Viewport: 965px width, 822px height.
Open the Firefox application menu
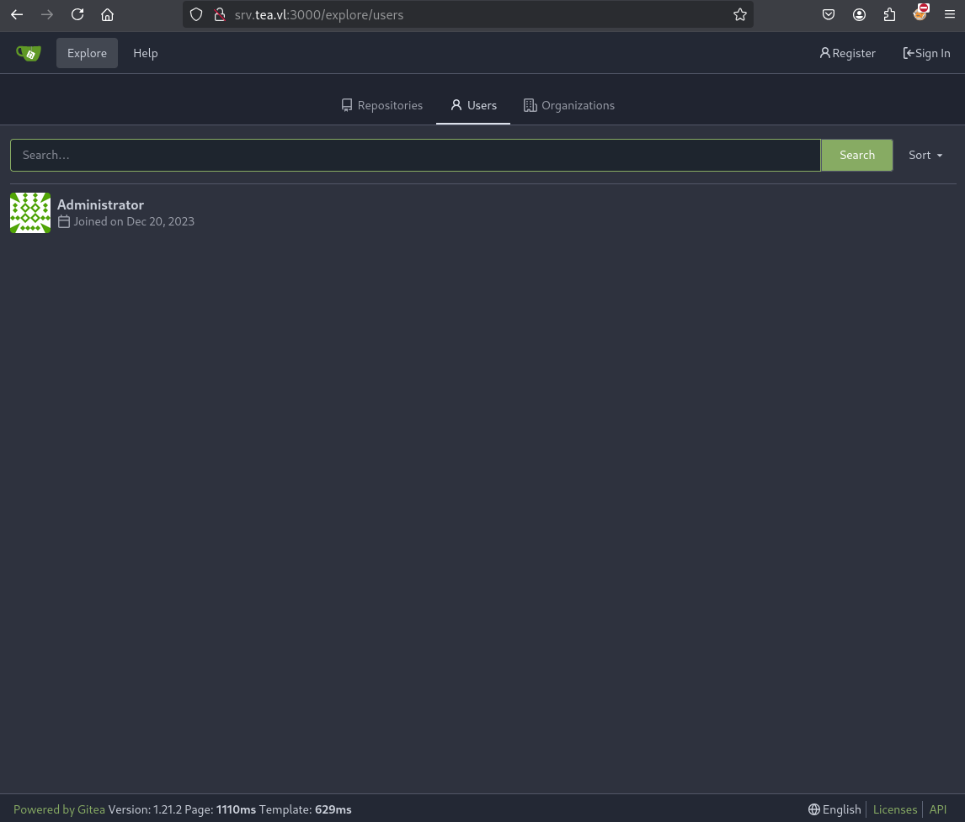click(x=950, y=15)
